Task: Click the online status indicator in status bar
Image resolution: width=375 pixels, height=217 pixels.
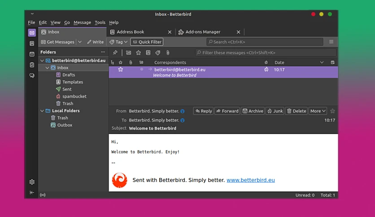Action: (43, 195)
